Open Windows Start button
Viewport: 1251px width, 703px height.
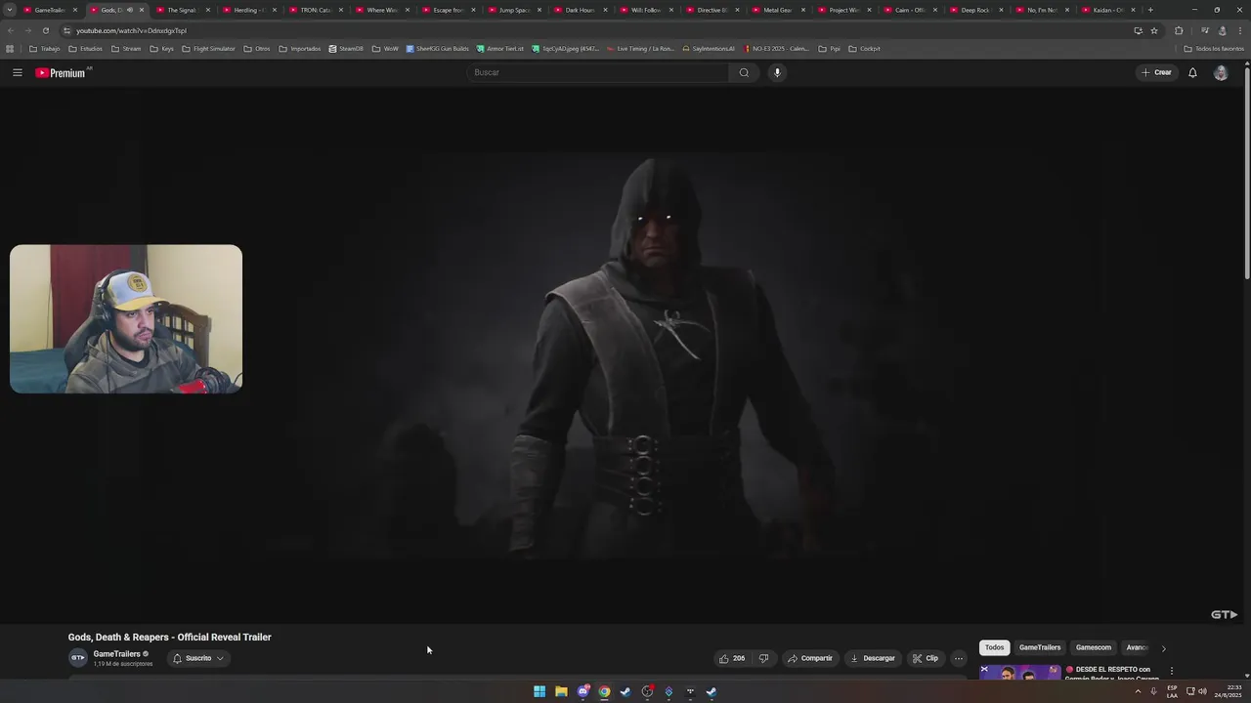click(x=539, y=691)
